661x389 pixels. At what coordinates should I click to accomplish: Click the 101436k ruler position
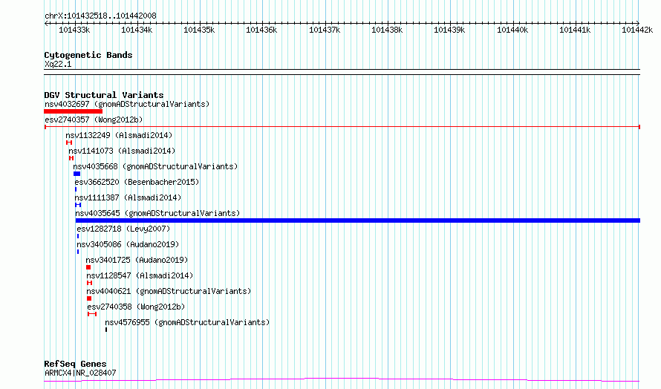pyautogui.click(x=261, y=30)
